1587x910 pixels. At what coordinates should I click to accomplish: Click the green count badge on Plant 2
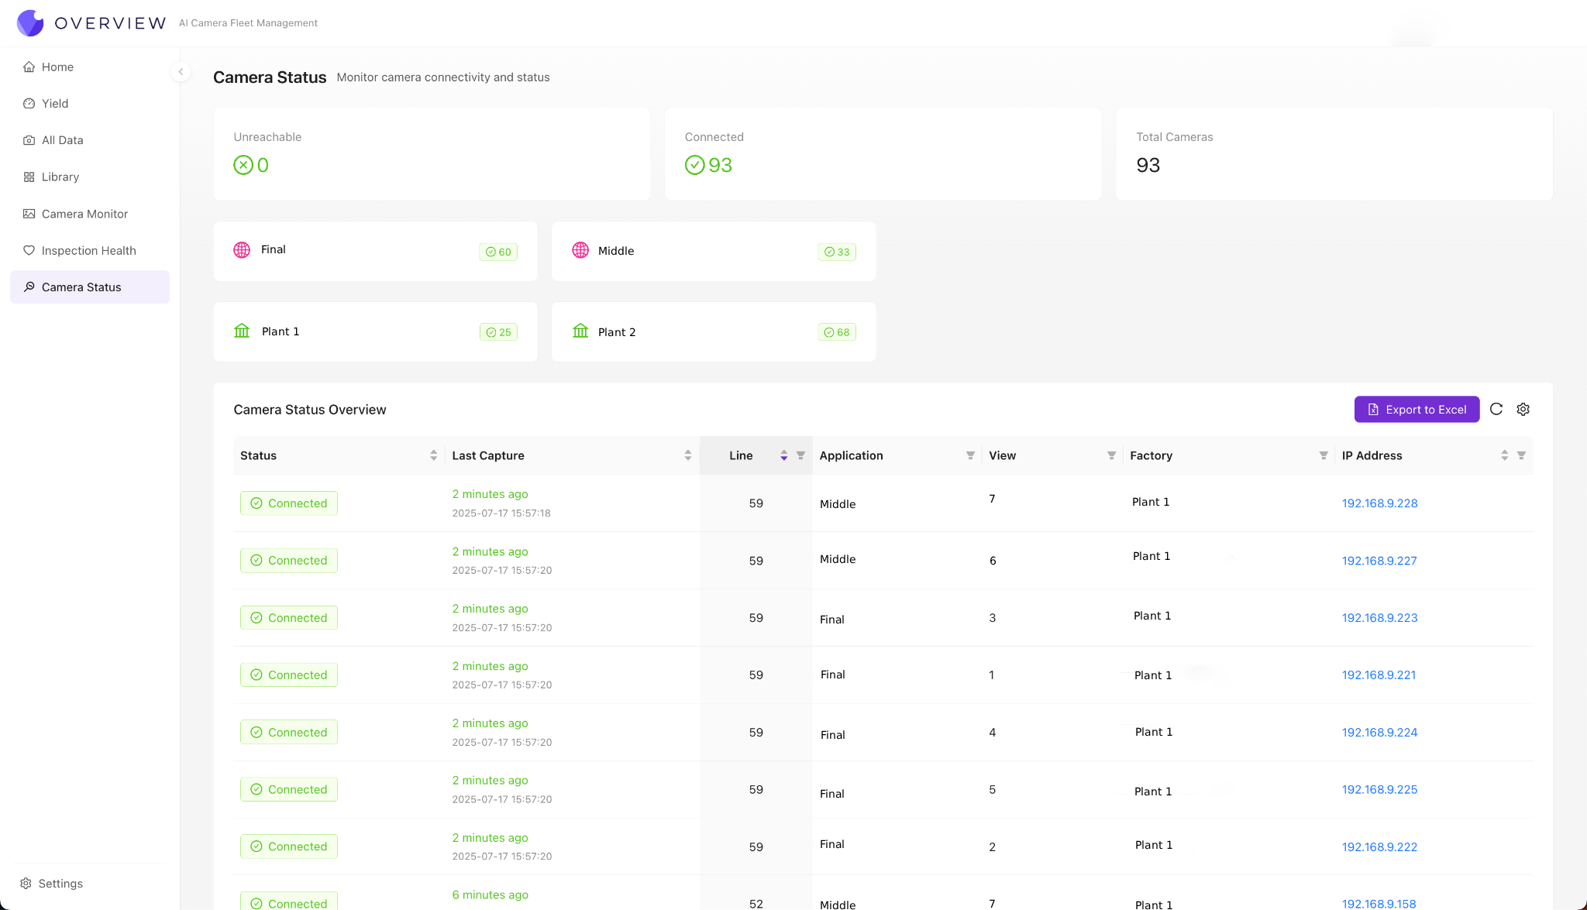point(837,331)
